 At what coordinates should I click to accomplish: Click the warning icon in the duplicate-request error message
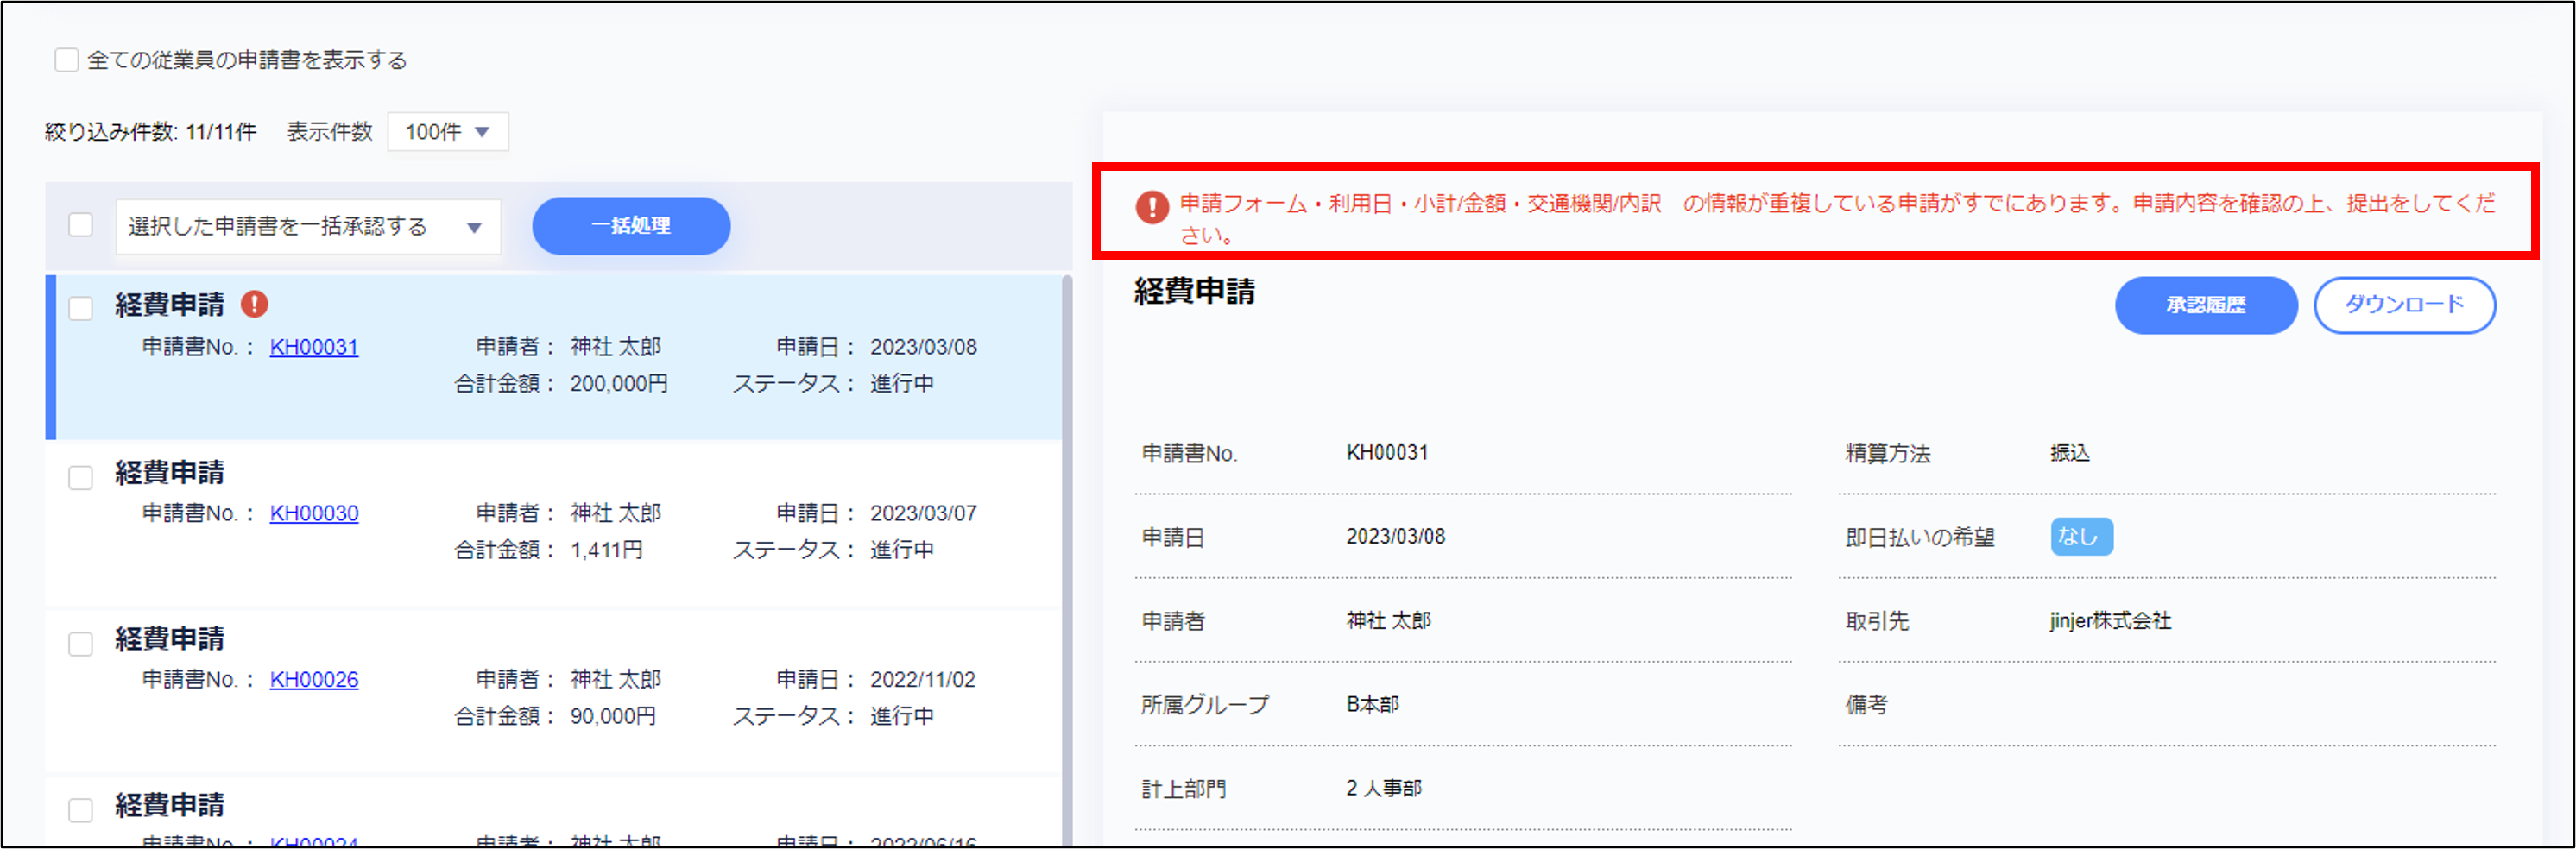click(x=1151, y=207)
